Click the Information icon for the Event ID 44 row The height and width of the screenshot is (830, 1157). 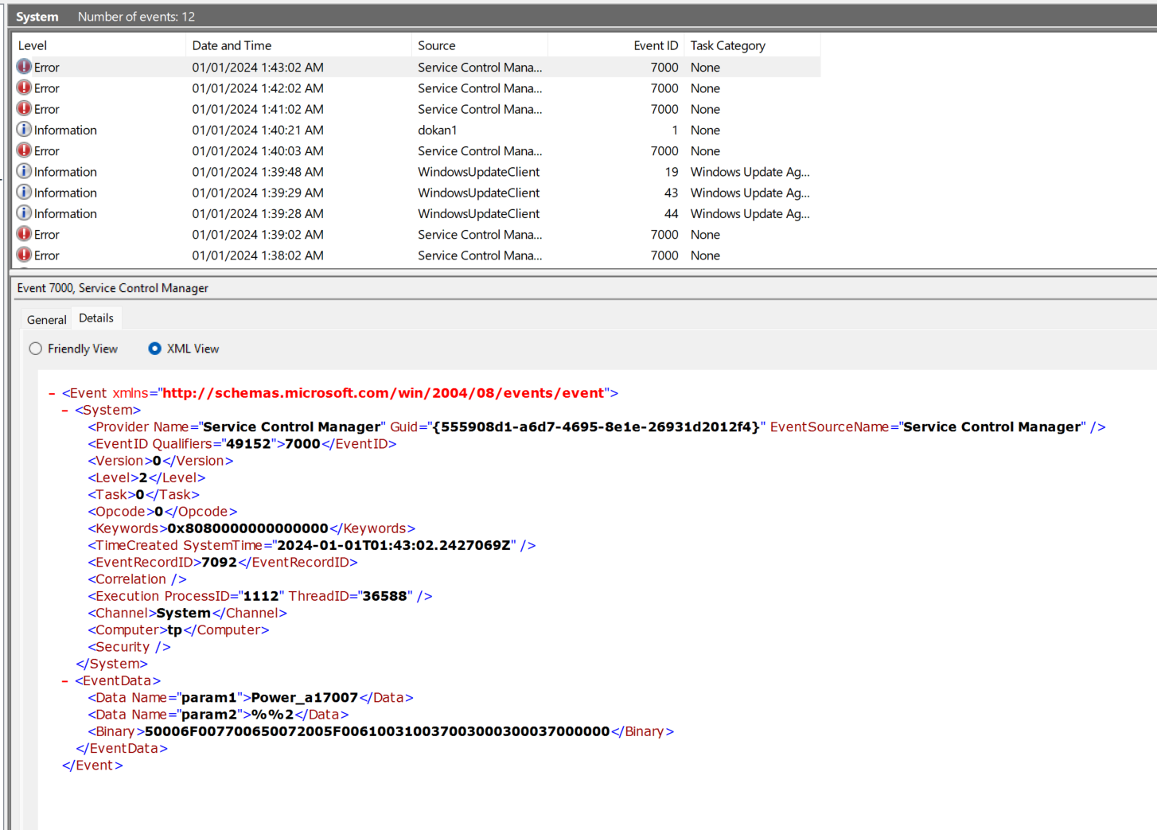[x=25, y=213]
